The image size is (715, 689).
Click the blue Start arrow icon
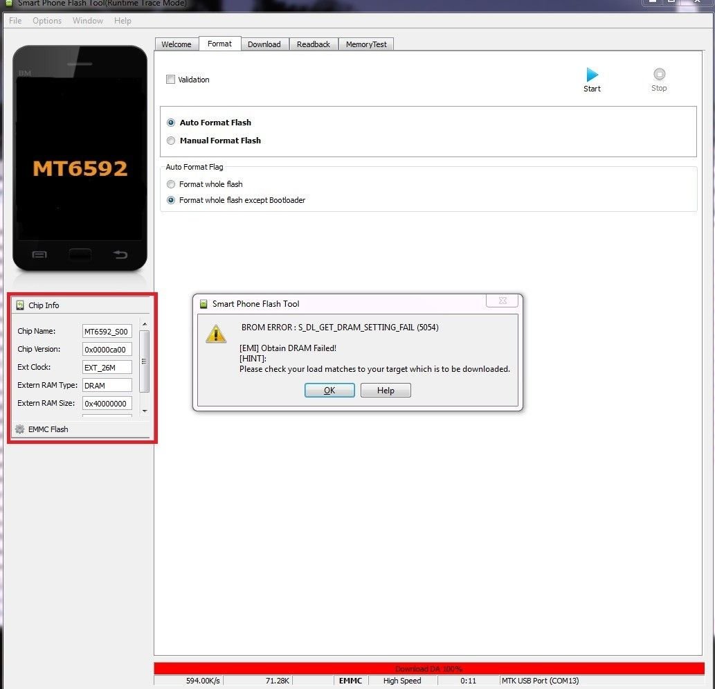pyautogui.click(x=592, y=74)
